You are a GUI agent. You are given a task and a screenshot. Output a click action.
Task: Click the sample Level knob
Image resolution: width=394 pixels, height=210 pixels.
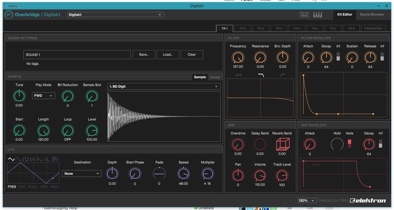92,130
